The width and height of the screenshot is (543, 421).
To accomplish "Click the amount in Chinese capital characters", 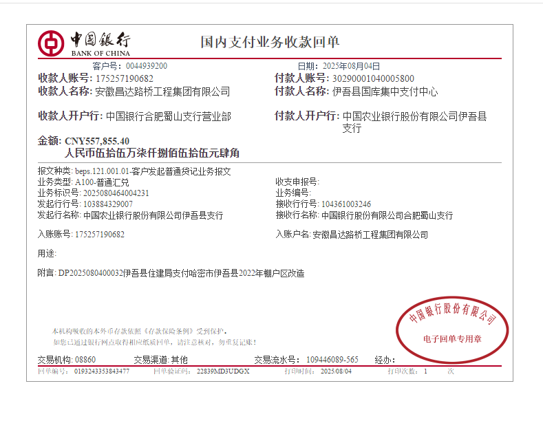I will point(152,153).
